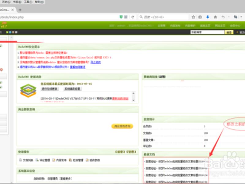Select the green color theme square
245x184 pixels.
coord(7,32)
